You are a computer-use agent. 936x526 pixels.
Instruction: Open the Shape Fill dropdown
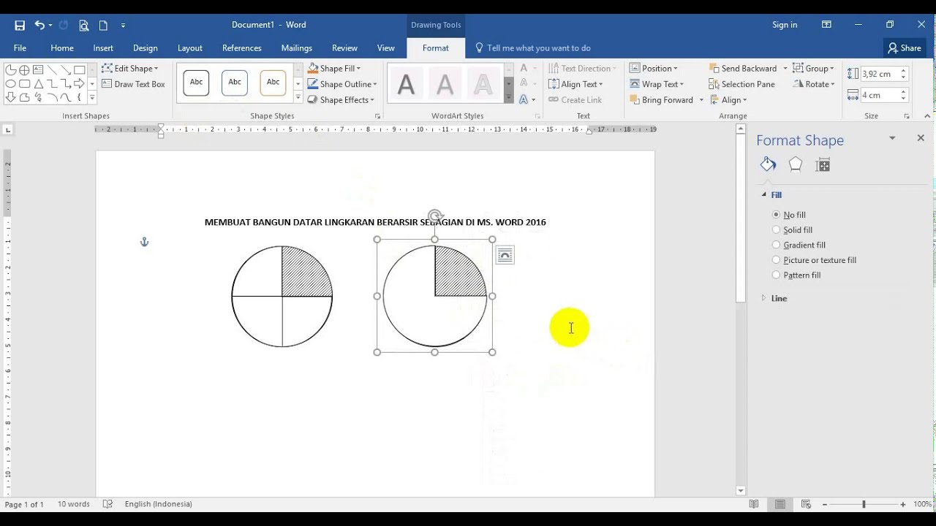point(338,68)
